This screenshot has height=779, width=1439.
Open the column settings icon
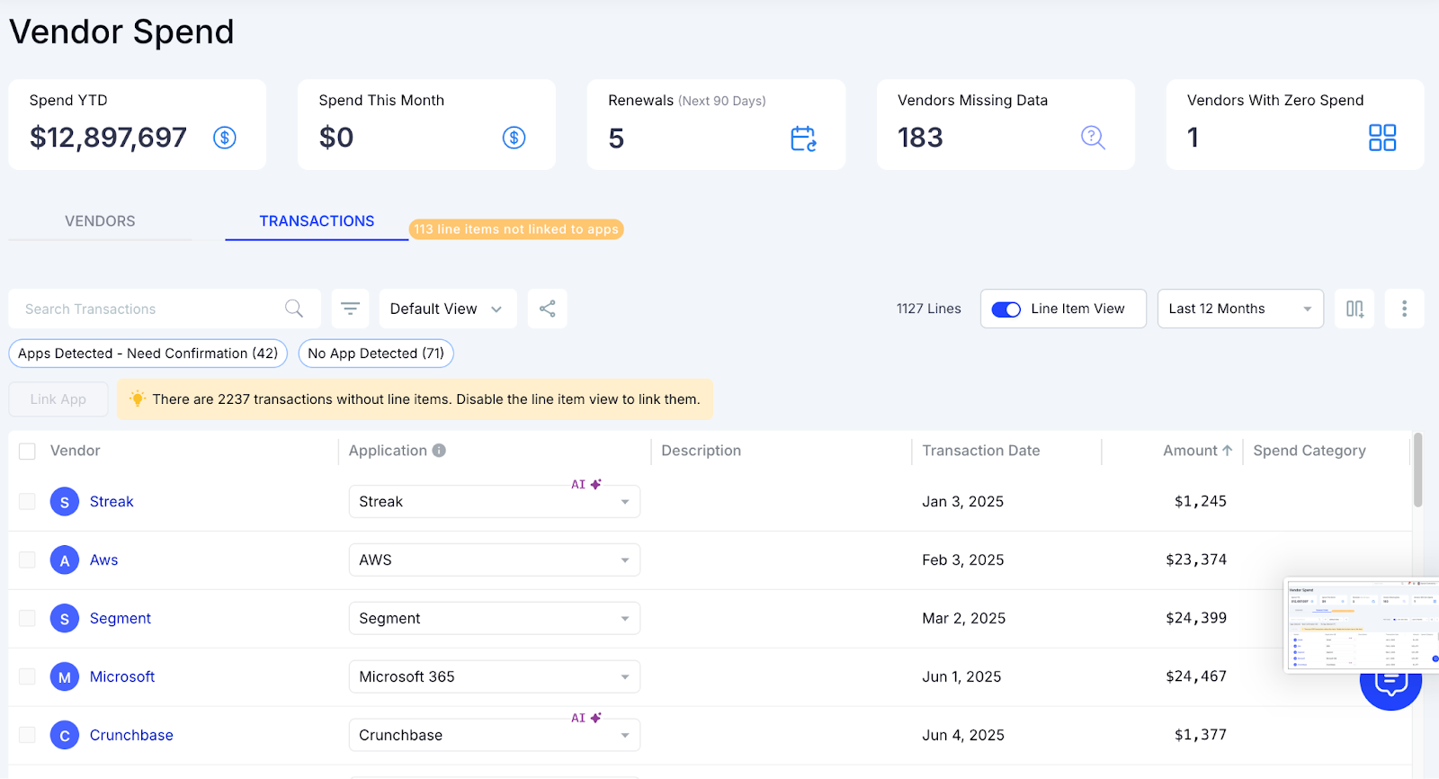pyautogui.click(x=1354, y=309)
